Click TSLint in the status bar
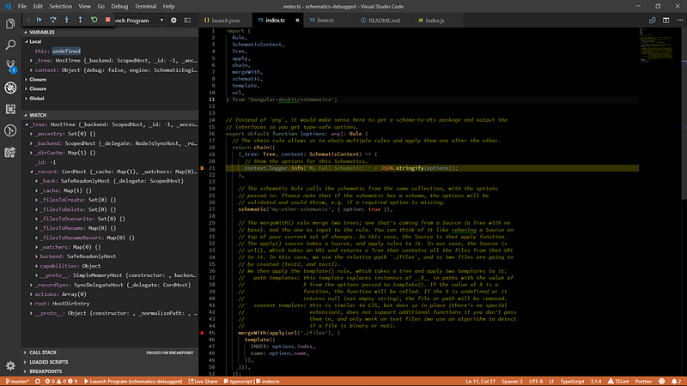 (x=618, y=381)
